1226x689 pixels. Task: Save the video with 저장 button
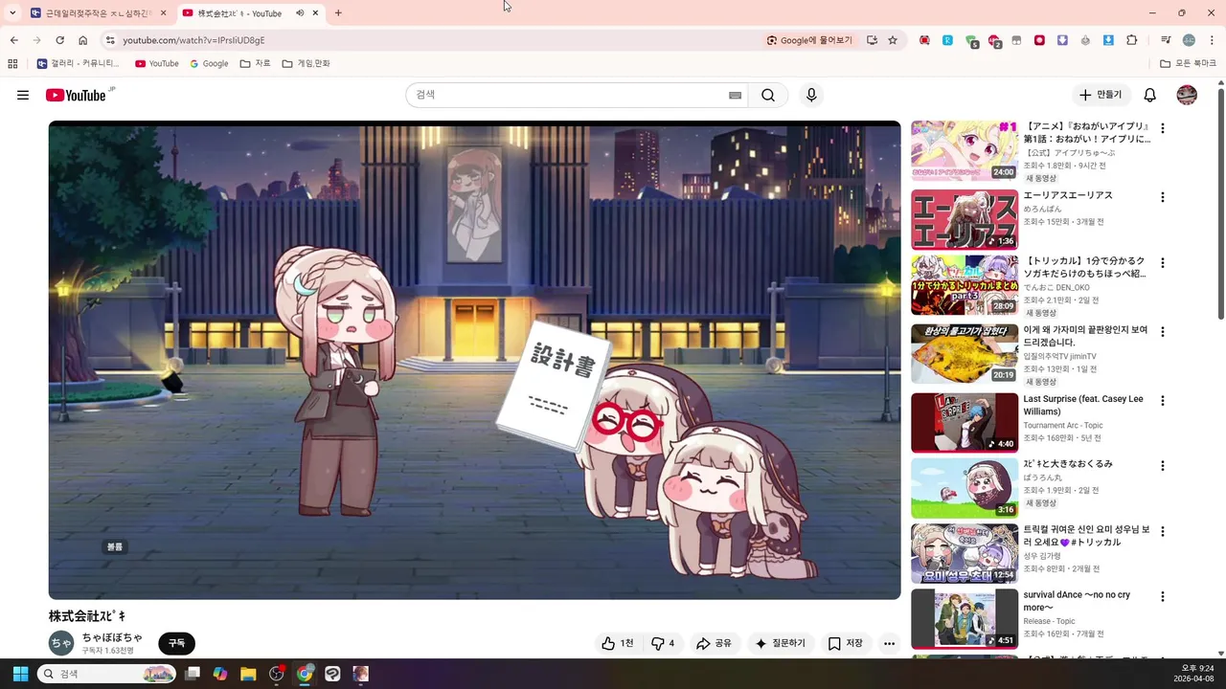tap(845, 643)
